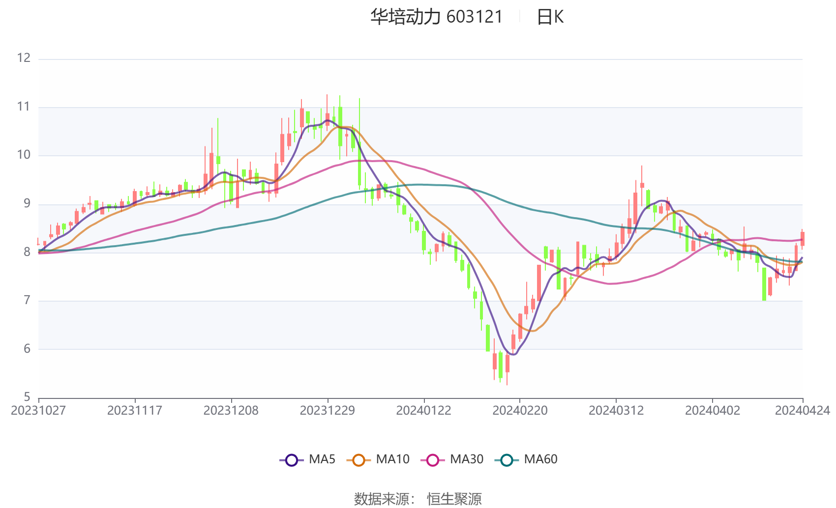836x508 pixels.
Task: Click the 20231027 date axis label
Action: tap(38, 411)
